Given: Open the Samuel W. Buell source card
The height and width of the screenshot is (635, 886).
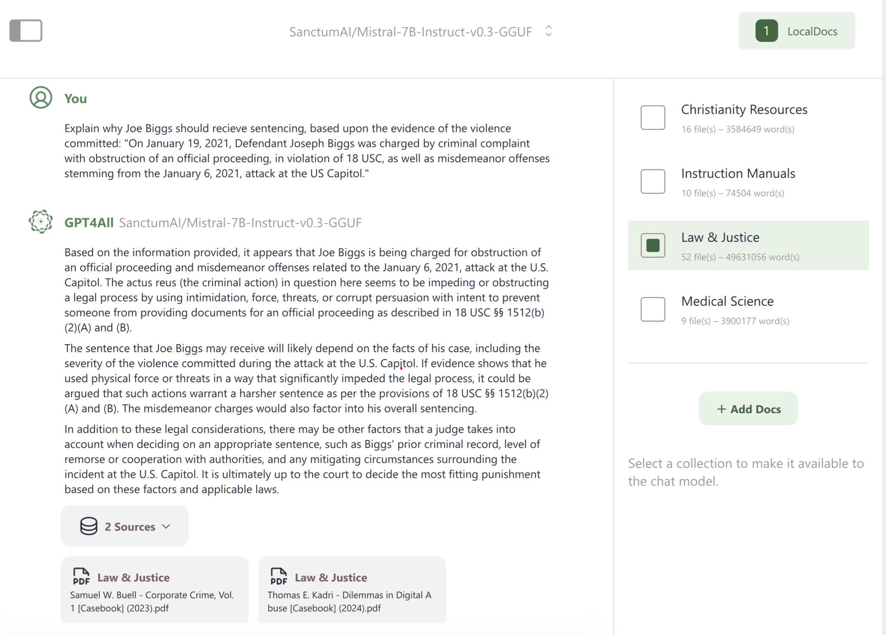Looking at the screenshot, I should 155,590.
